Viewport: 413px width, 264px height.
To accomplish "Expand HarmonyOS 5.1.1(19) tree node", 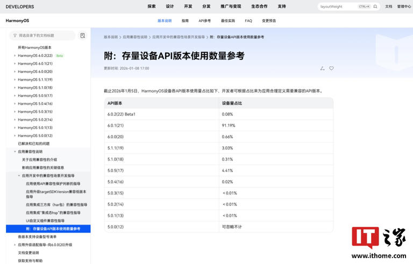I will coord(15,80).
